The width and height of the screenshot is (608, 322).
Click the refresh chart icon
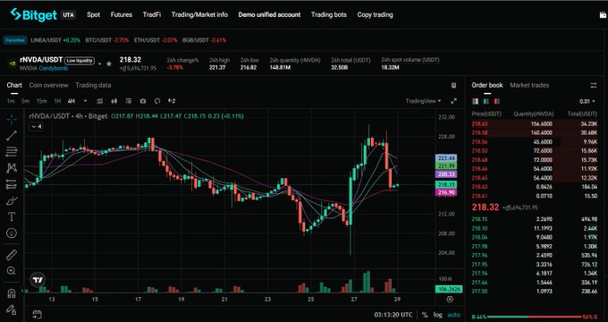(157, 101)
